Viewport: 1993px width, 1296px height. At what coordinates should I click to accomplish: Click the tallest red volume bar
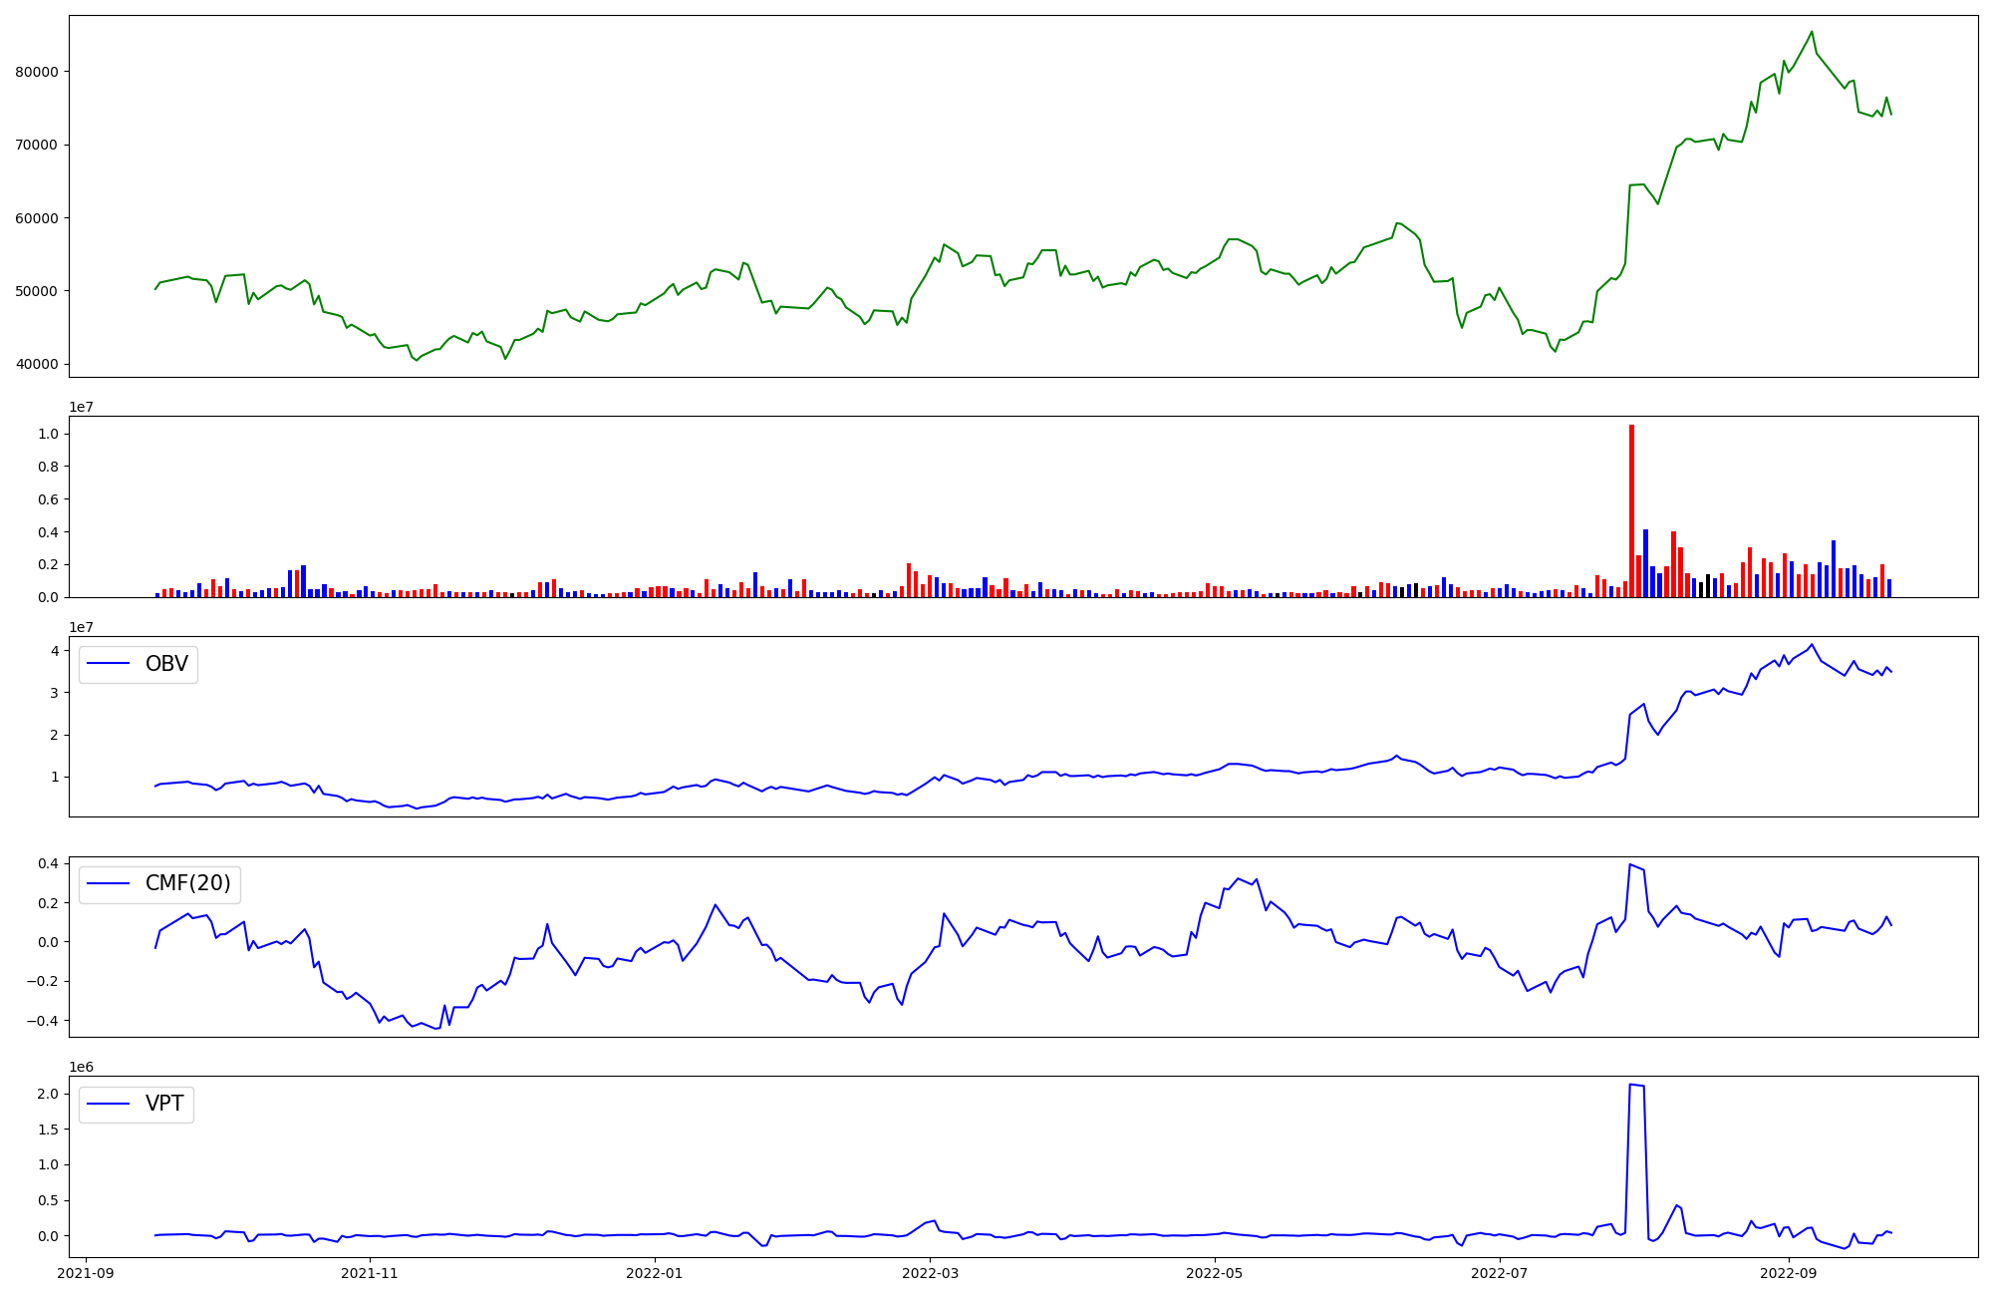[1631, 510]
